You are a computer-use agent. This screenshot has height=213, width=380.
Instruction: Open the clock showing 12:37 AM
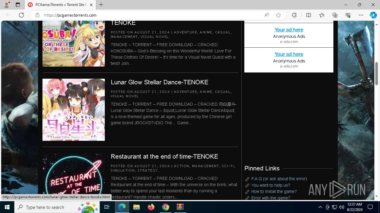click(355, 207)
